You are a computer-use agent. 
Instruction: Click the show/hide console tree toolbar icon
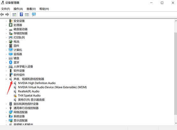click(x=14, y=15)
